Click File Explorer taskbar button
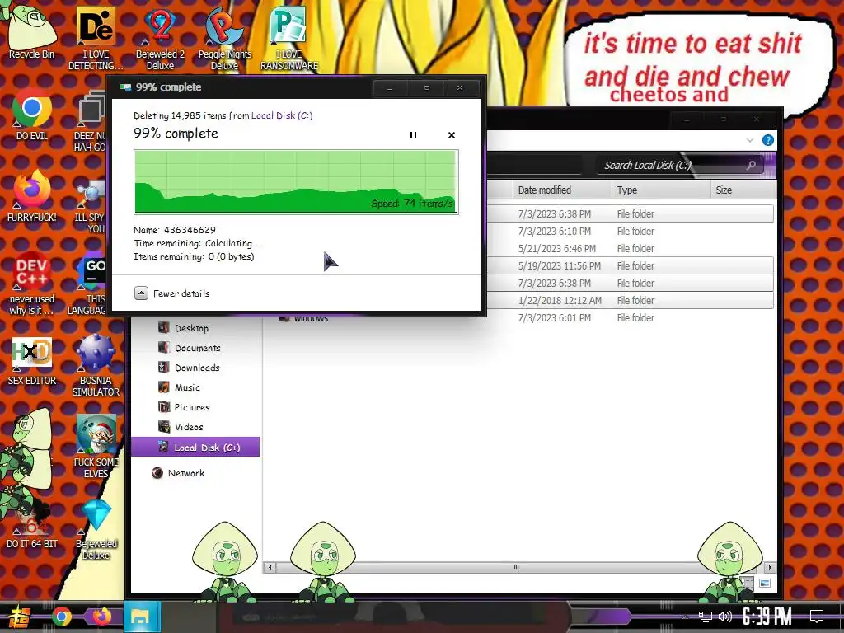This screenshot has width=844, height=633. coord(142,617)
